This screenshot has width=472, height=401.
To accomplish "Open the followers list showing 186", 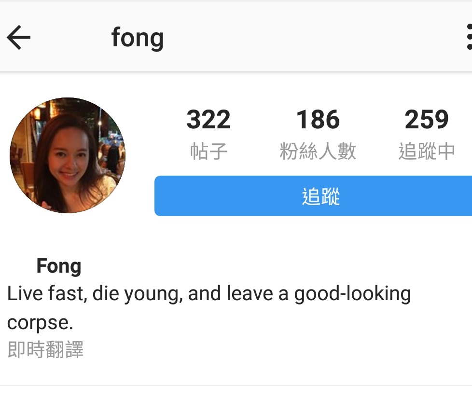I will tap(318, 119).
